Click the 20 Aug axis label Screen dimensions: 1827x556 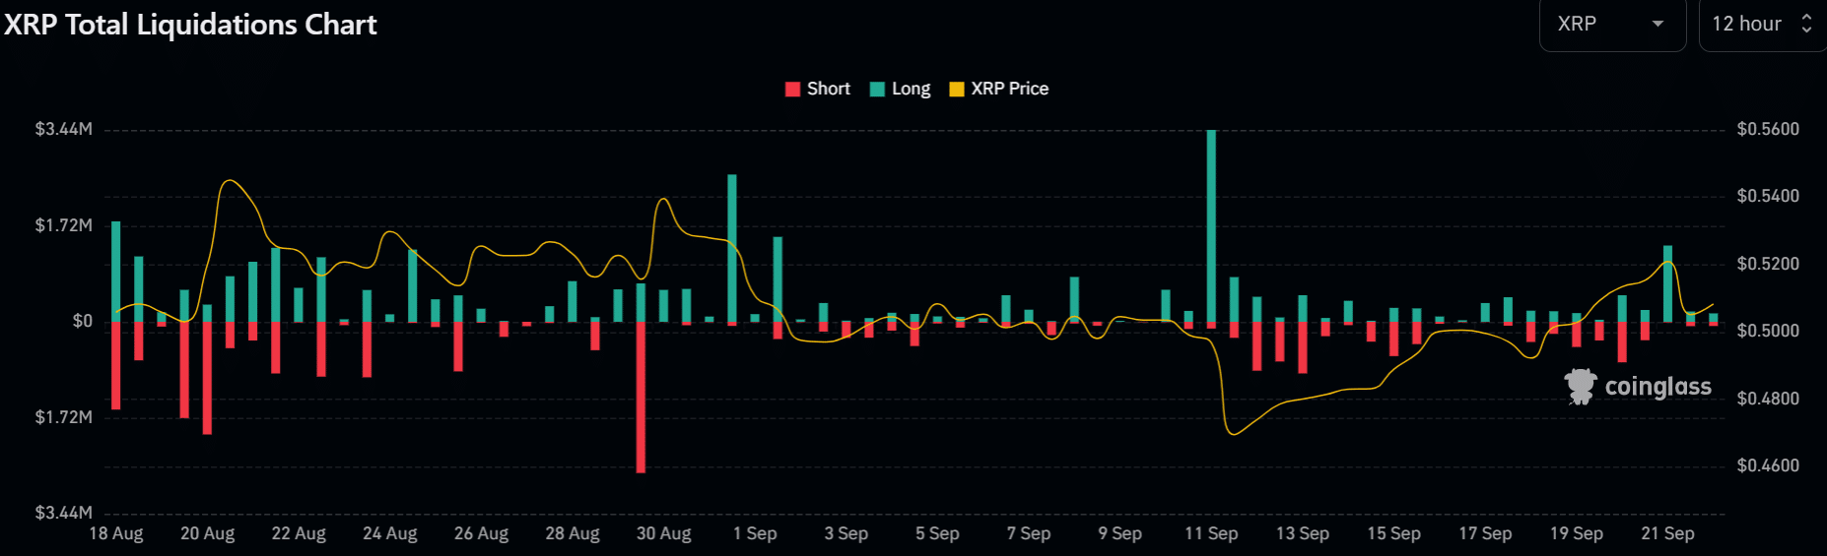[x=208, y=533]
